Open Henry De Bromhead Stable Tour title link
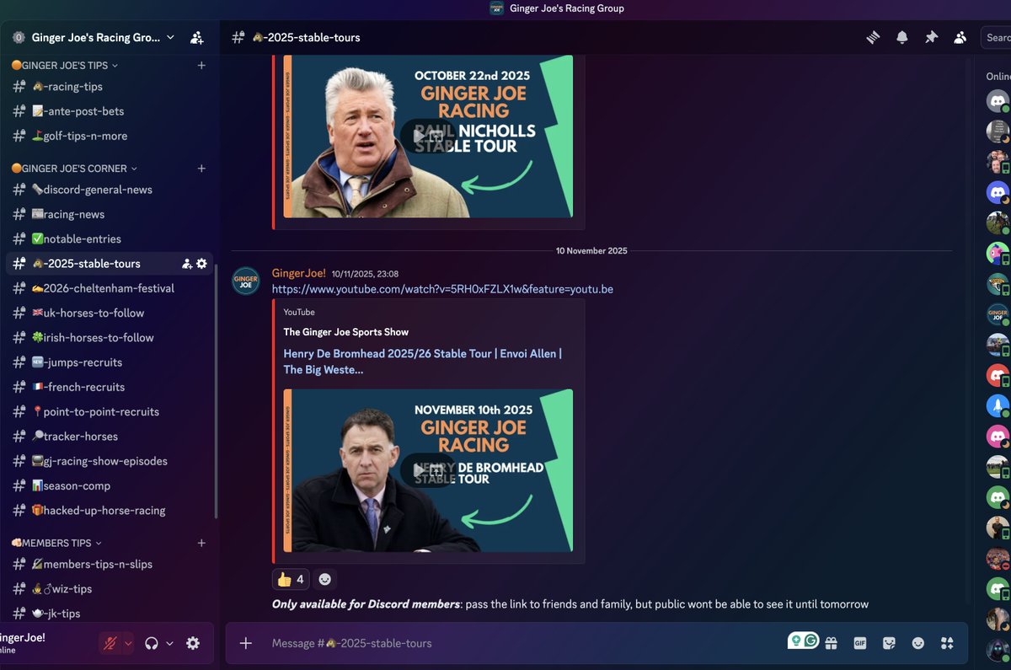Screen dimensions: 1011x670 coord(422,362)
